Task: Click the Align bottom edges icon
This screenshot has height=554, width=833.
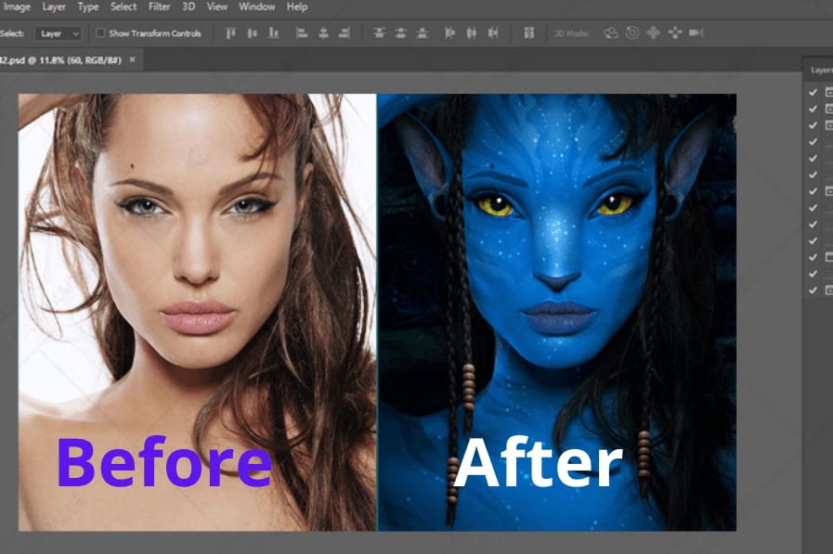Action: [273, 33]
